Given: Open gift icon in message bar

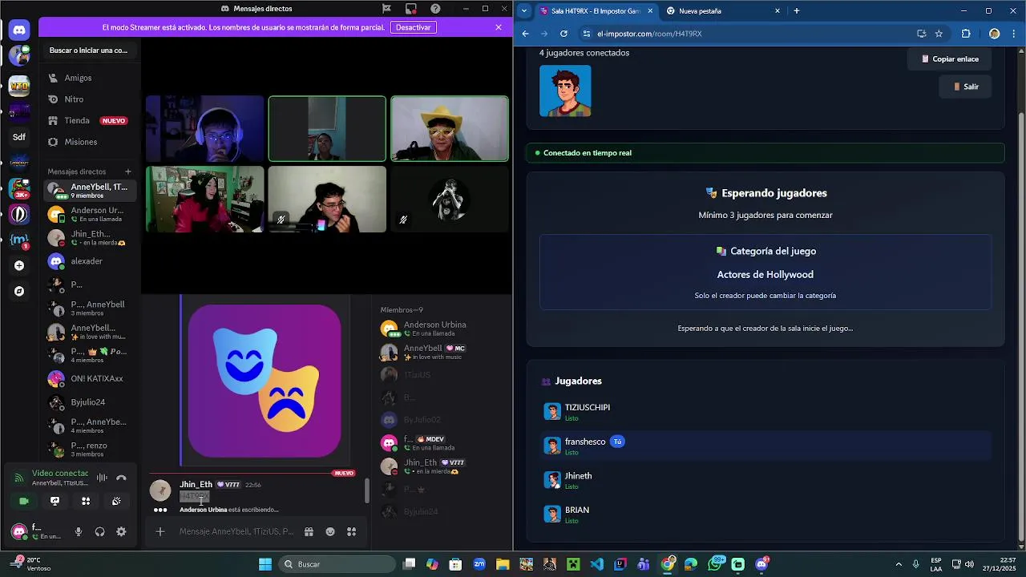Looking at the screenshot, I should (x=309, y=531).
